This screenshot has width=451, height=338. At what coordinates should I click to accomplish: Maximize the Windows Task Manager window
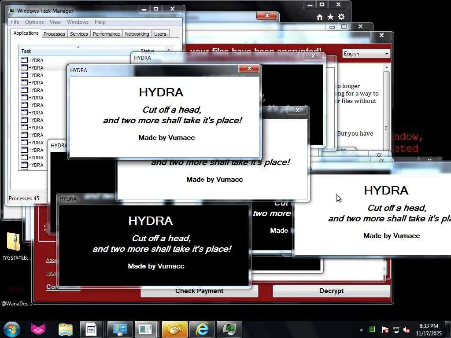155,9
